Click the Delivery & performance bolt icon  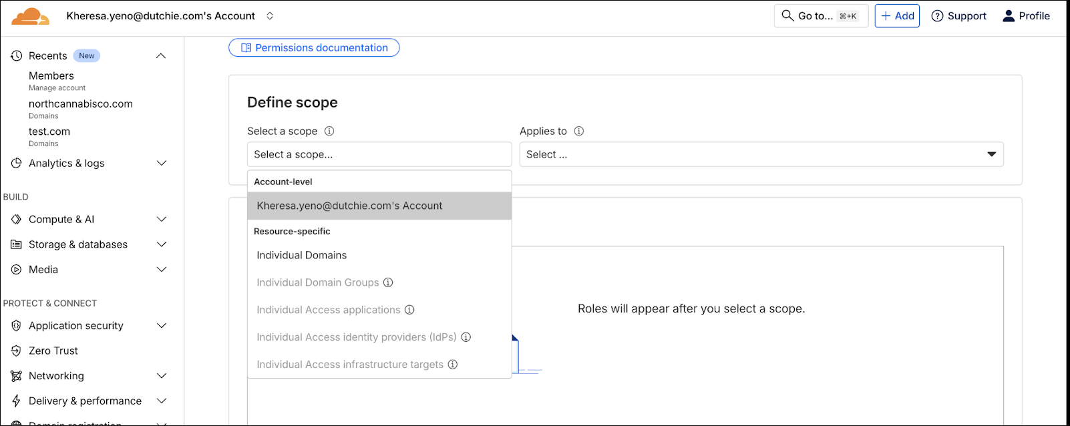tap(17, 401)
